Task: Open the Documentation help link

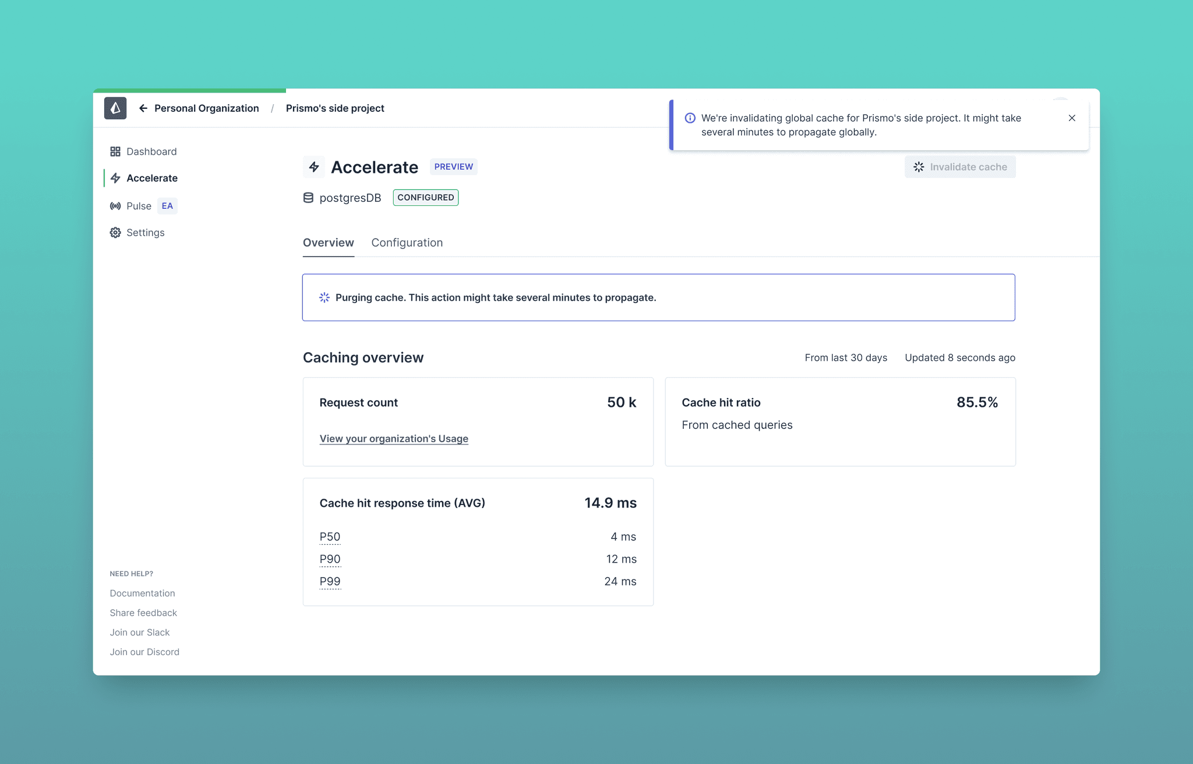Action: click(x=142, y=593)
